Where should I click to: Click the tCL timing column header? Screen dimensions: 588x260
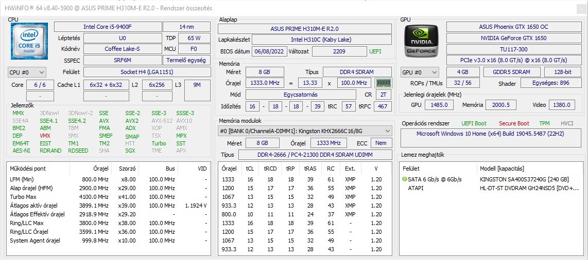pos(250,169)
